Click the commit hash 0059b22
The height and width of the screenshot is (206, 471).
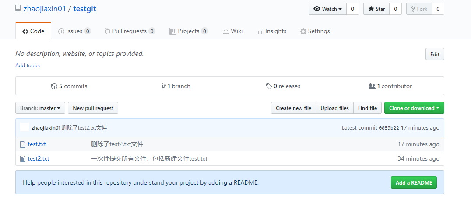coord(389,128)
